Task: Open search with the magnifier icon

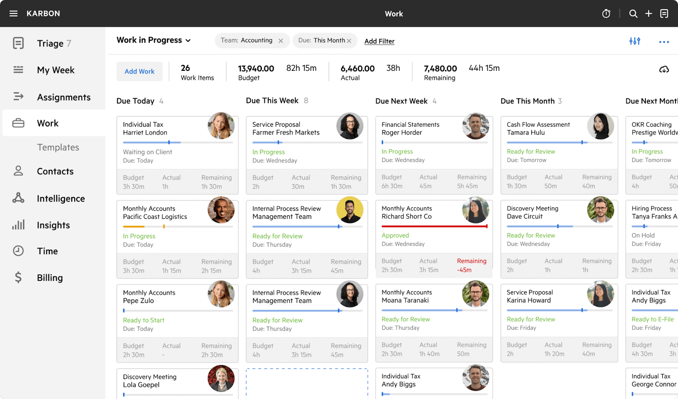Action: 633,13
